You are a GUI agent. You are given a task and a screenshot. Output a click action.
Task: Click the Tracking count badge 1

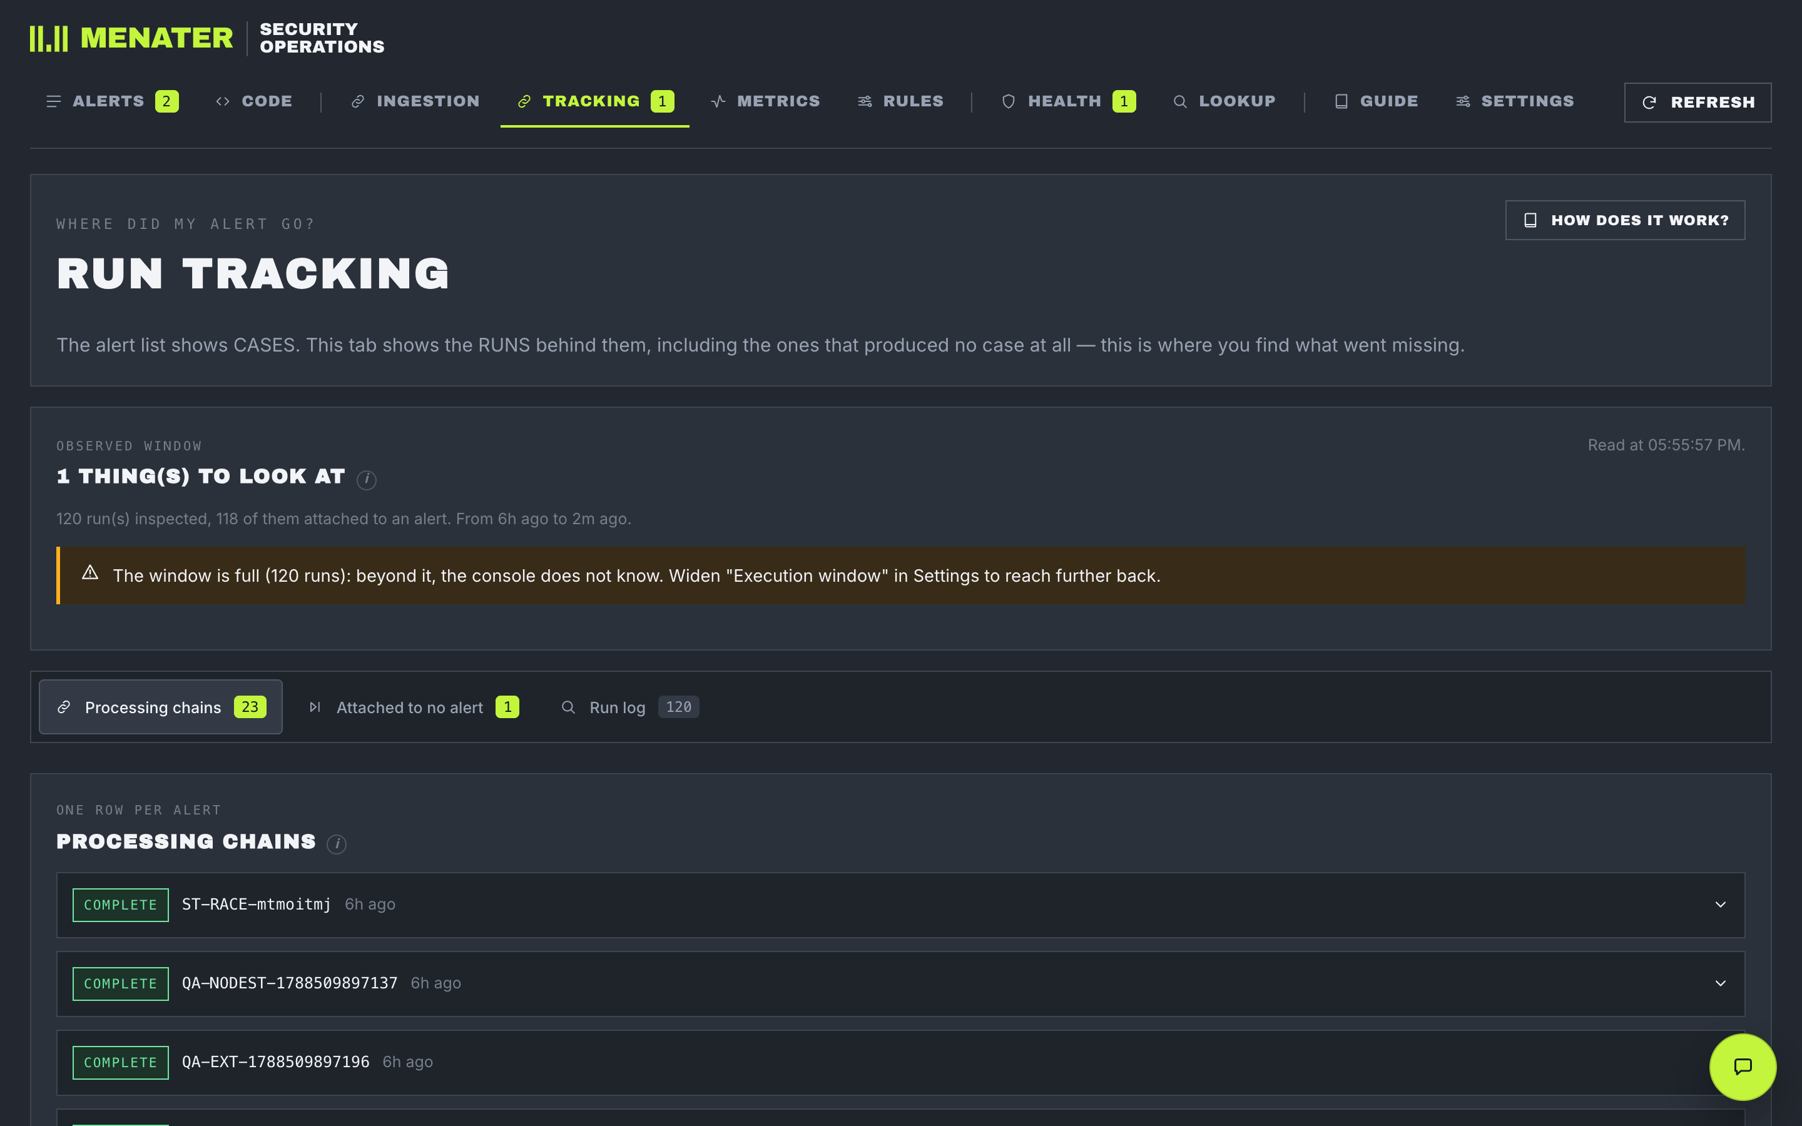662,101
